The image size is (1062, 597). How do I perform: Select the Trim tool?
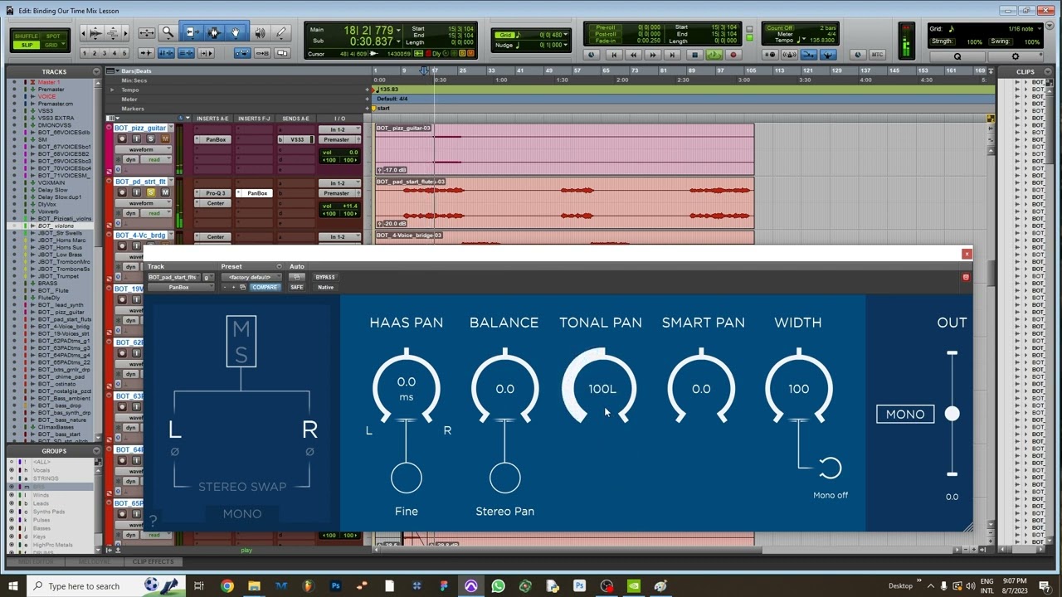(192, 33)
